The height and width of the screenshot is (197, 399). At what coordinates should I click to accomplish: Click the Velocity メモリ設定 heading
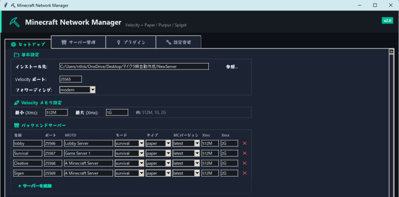coord(38,102)
